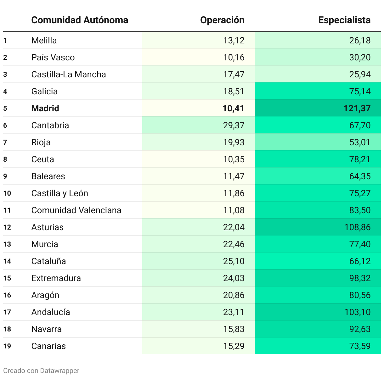Click the Comunidad Autónoma column header

tap(80, 20)
